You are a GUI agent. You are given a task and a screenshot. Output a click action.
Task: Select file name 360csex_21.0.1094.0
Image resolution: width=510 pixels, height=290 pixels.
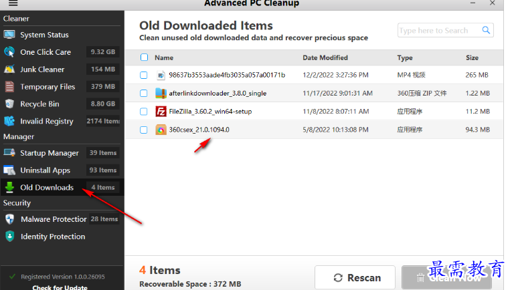tap(199, 130)
